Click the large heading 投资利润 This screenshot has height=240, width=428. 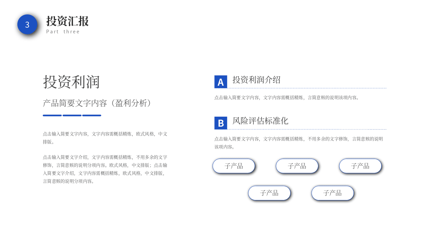[71, 82]
